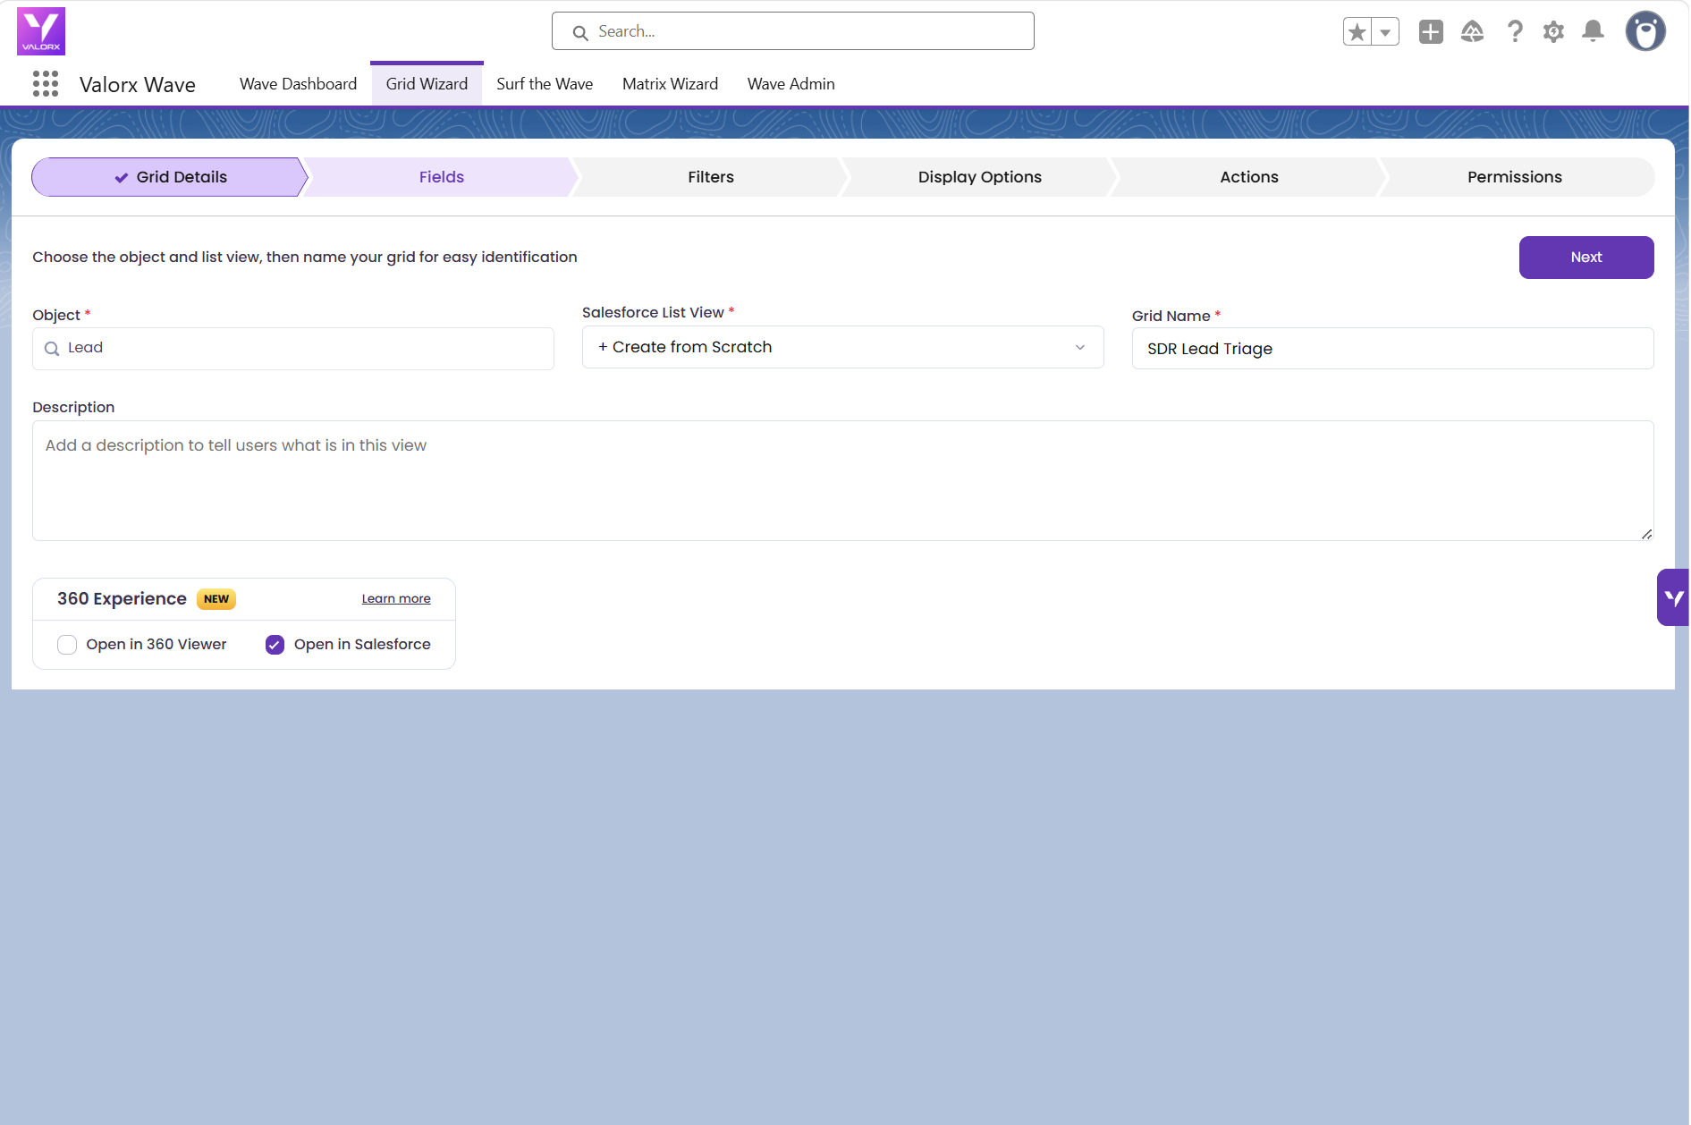This screenshot has width=1691, height=1125.
Task: Click the Valorx Wave app name
Action: pyautogui.click(x=138, y=85)
